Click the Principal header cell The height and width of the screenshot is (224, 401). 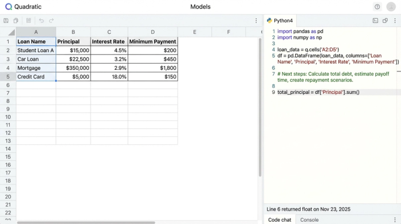pos(73,41)
